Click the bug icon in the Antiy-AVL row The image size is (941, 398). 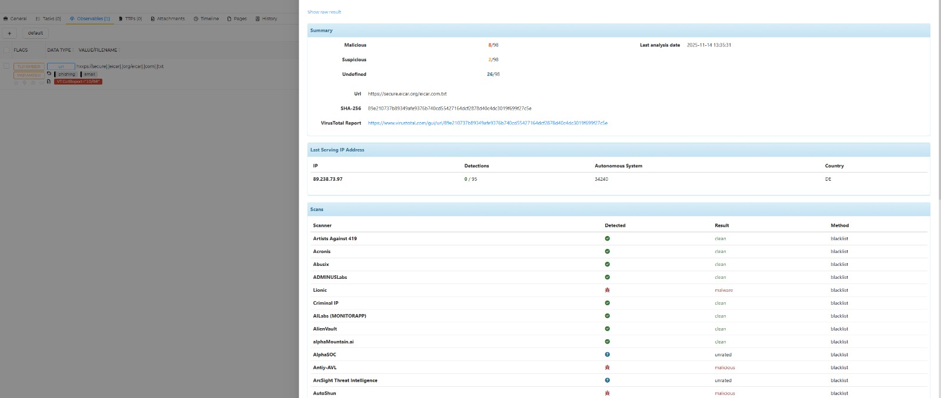[607, 367]
